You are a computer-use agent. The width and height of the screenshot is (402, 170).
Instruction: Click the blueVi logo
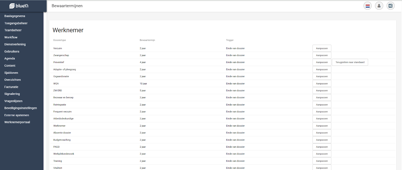(x=19, y=6)
